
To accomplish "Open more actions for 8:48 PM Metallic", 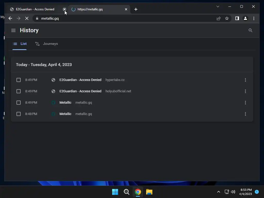I will pyautogui.click(x=245, y=114).
